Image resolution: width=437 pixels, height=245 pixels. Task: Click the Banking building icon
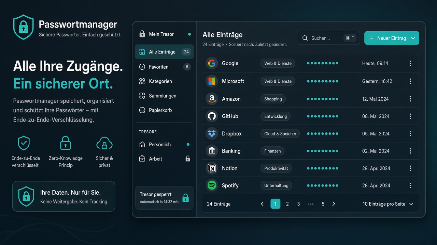point(212,151)
